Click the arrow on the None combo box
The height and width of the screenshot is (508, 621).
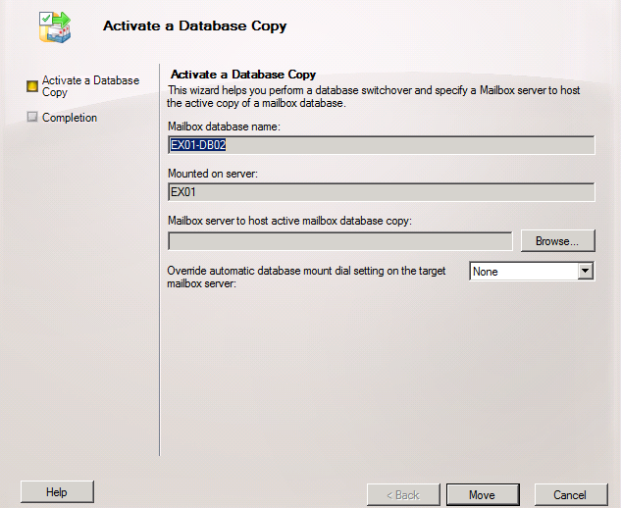(x=586, y=272)
